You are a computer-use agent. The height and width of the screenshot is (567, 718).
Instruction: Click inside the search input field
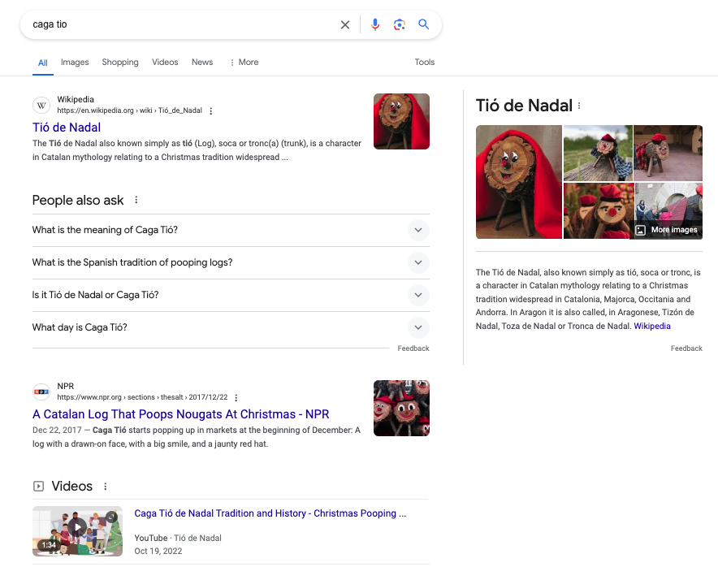pyautogui.click(x=162, y=24)
